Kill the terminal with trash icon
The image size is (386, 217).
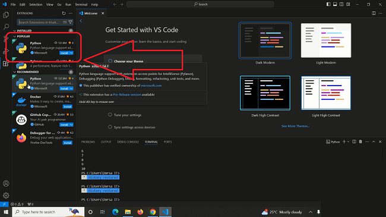tap(360, 141)
